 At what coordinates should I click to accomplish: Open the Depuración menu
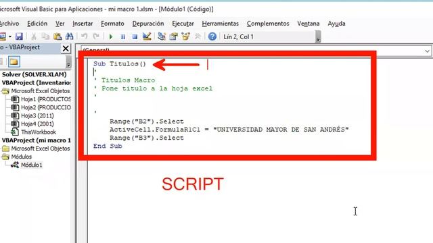coord(148,24)
